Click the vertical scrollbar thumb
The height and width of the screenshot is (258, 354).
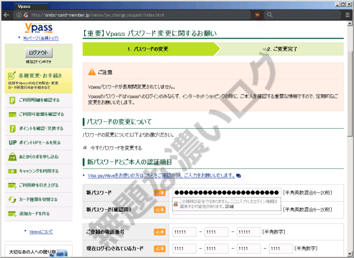pos(350,93)
